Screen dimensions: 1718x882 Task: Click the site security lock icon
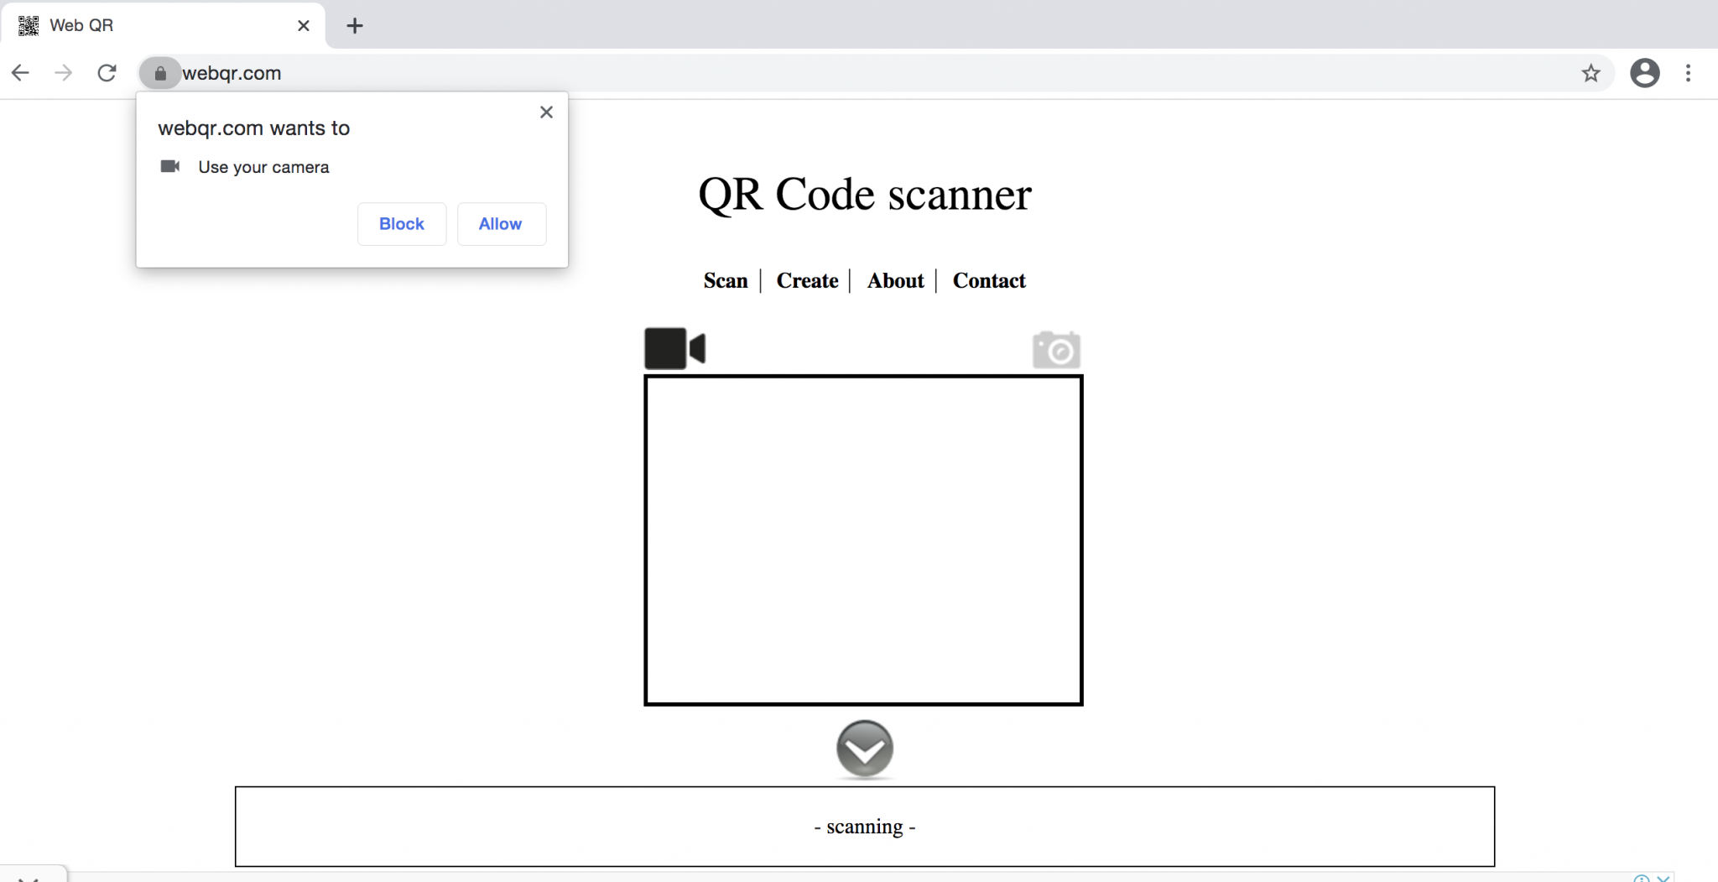[x=159, y=73]
